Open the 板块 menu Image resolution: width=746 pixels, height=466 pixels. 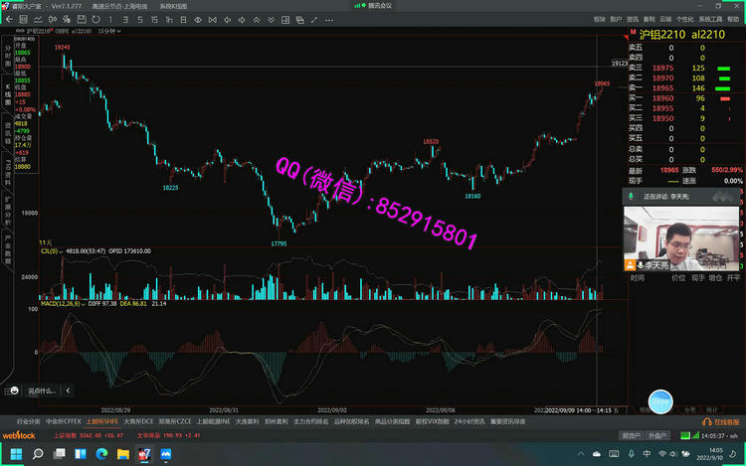pos(599,19)
